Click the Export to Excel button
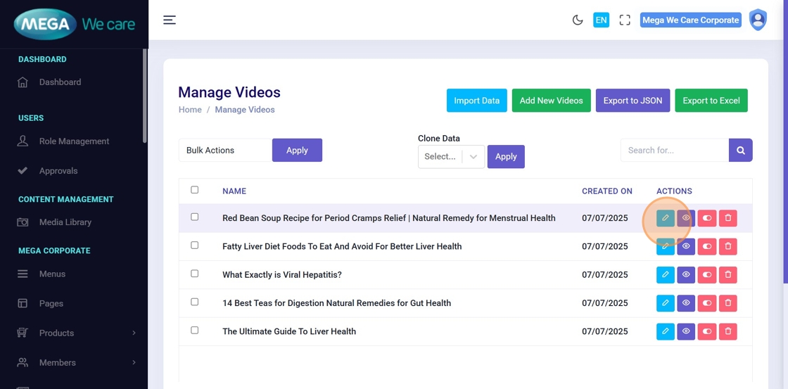The height and width of the screenshot is (389, 788). point(711,101)
